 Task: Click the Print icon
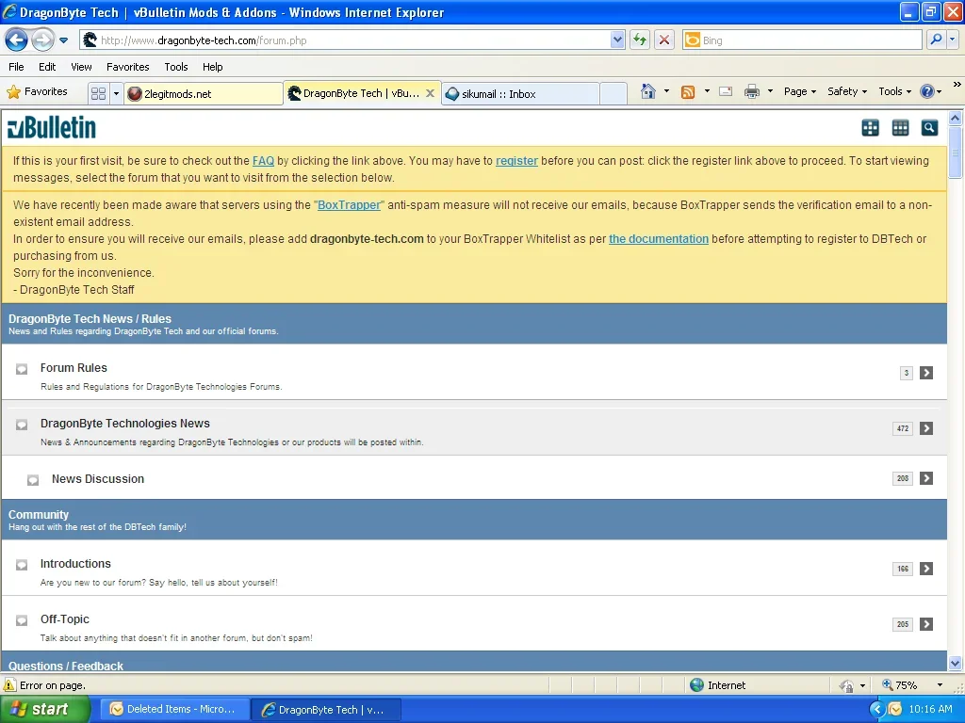751,91
